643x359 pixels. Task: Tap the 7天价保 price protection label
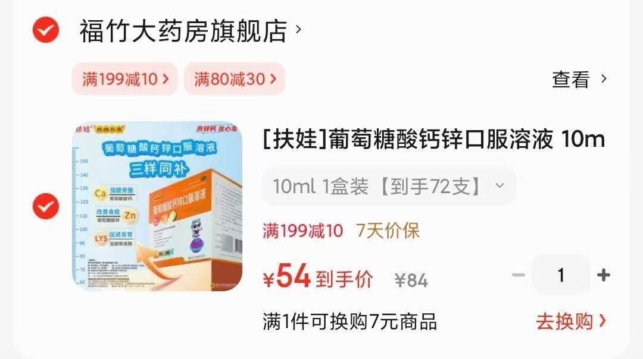click(x=388, y=231)
